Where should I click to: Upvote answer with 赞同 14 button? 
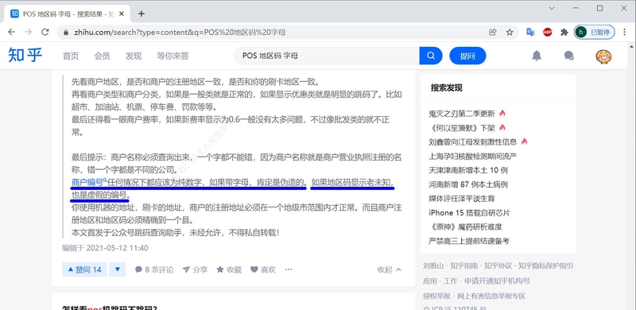coord(84,269)
